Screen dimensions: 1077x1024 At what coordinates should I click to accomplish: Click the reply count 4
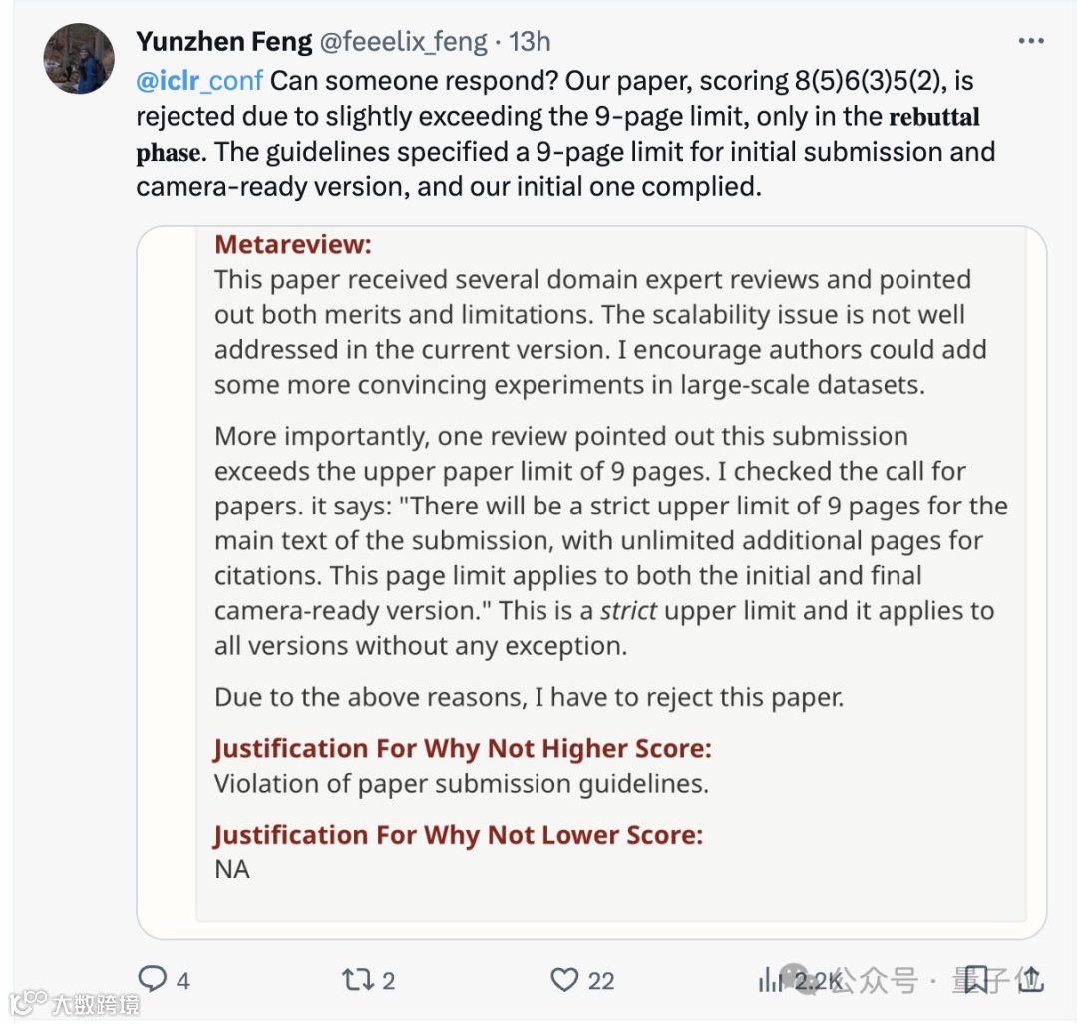183,980
